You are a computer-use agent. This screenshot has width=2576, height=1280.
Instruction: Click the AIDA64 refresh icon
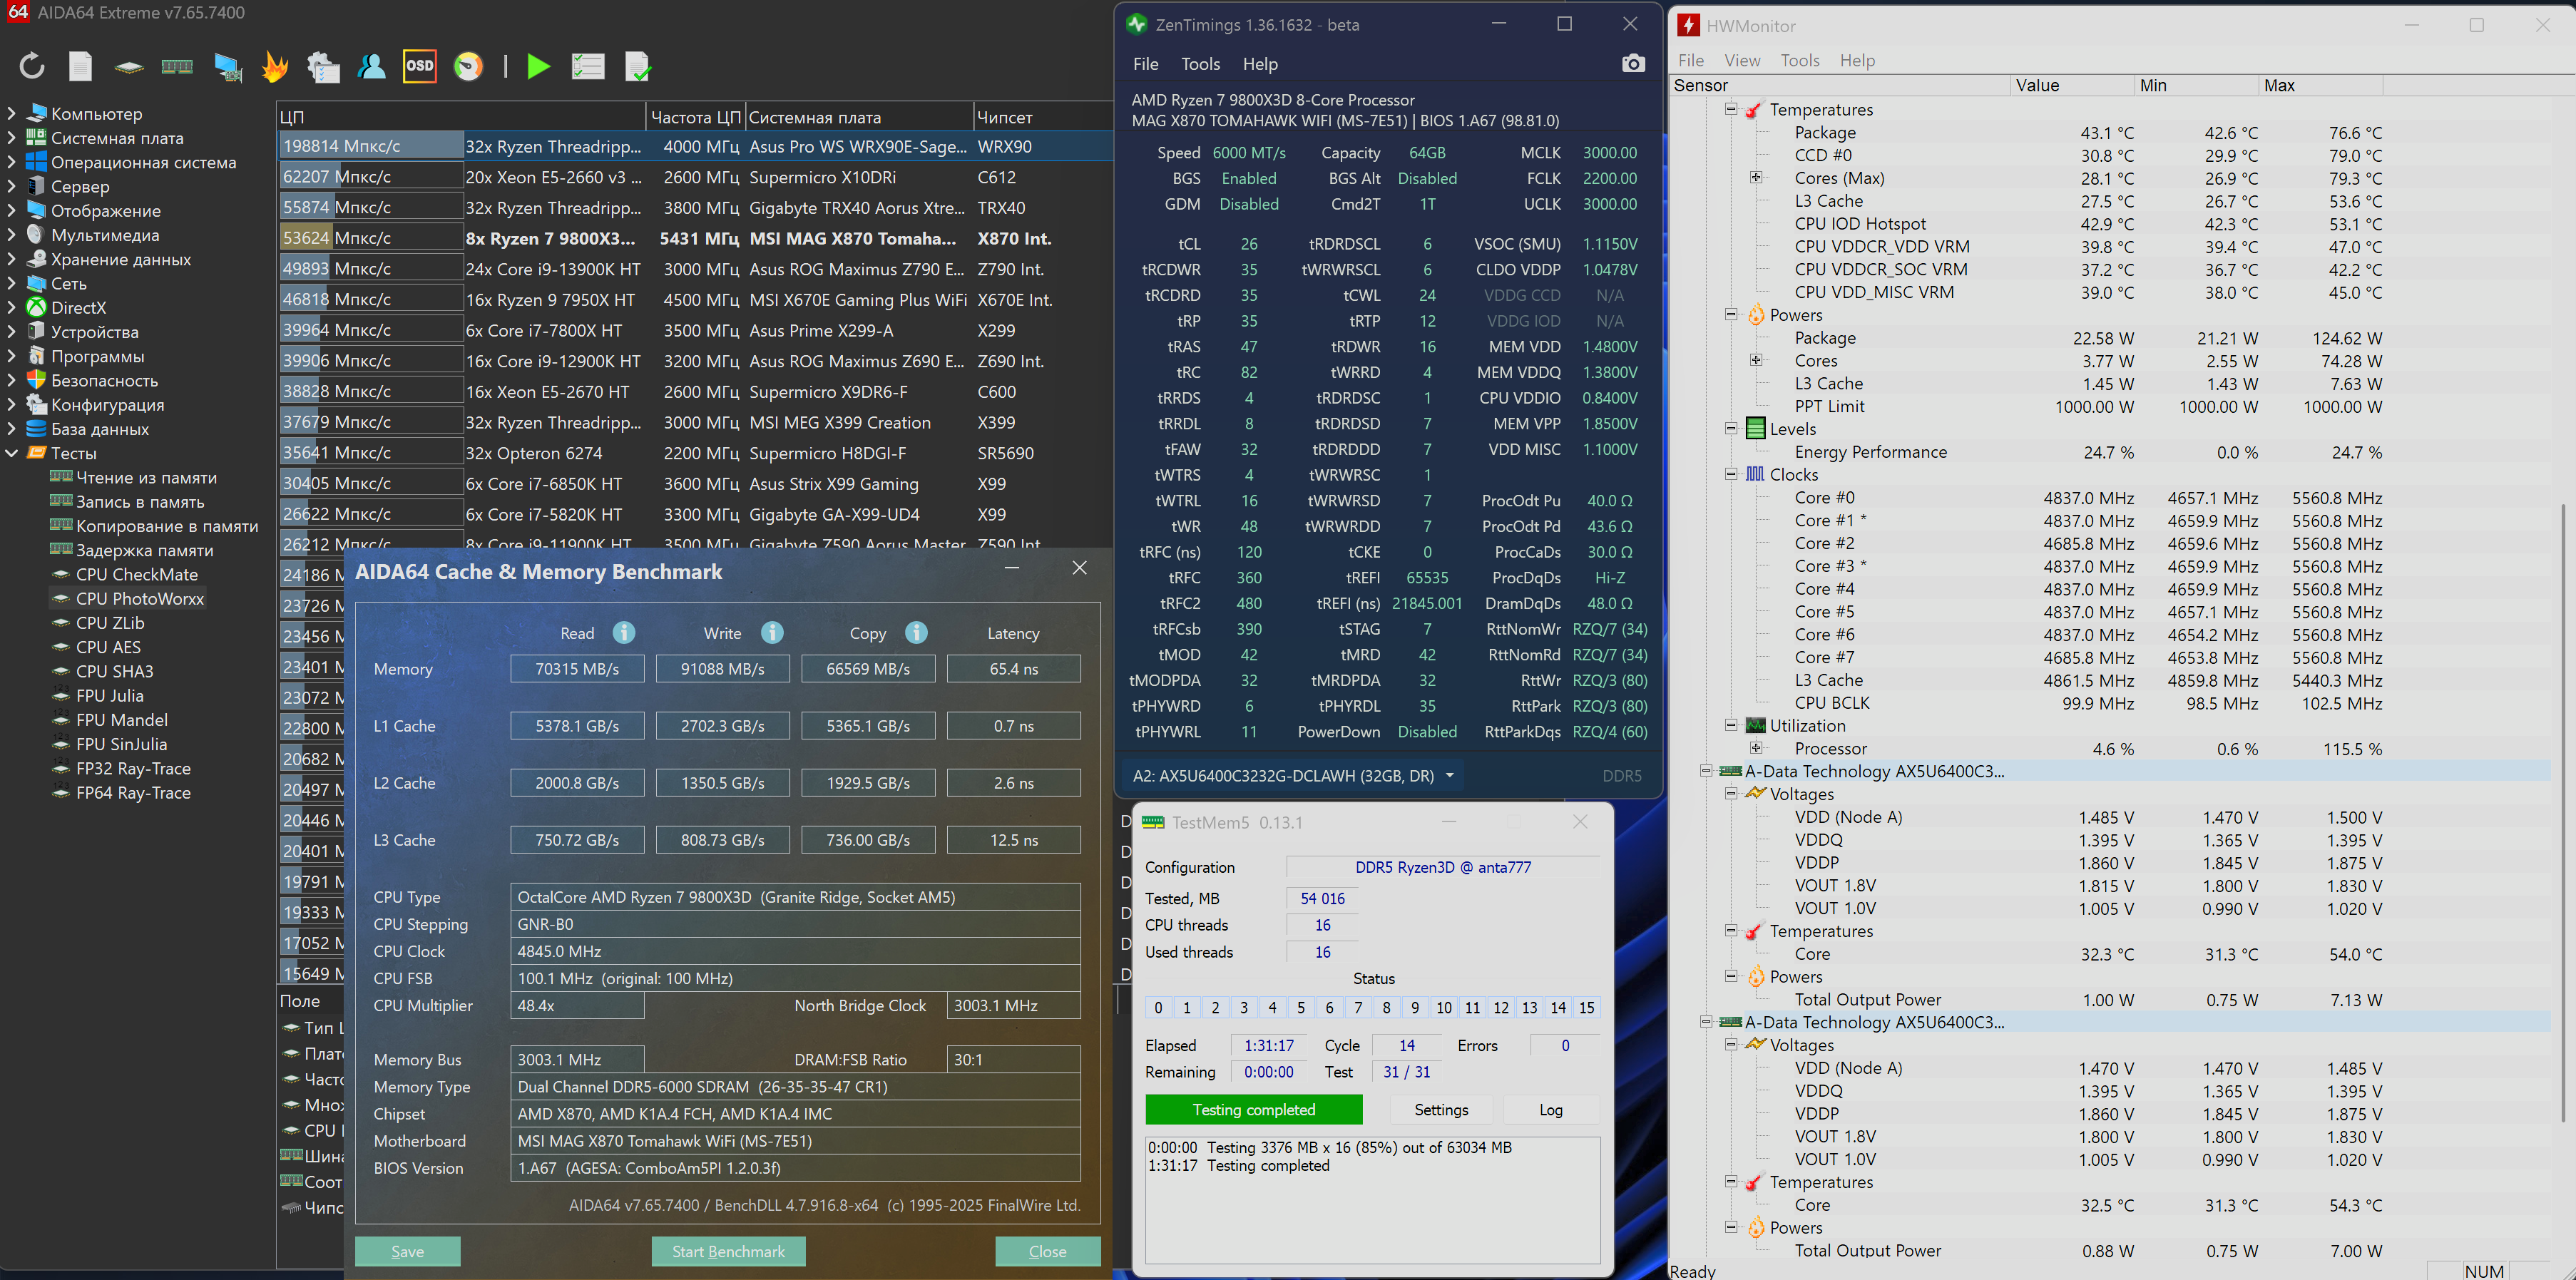point(32,67)
